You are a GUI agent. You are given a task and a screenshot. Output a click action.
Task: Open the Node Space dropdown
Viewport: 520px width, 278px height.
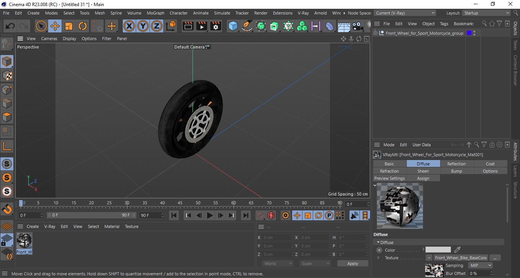(405, 13)
